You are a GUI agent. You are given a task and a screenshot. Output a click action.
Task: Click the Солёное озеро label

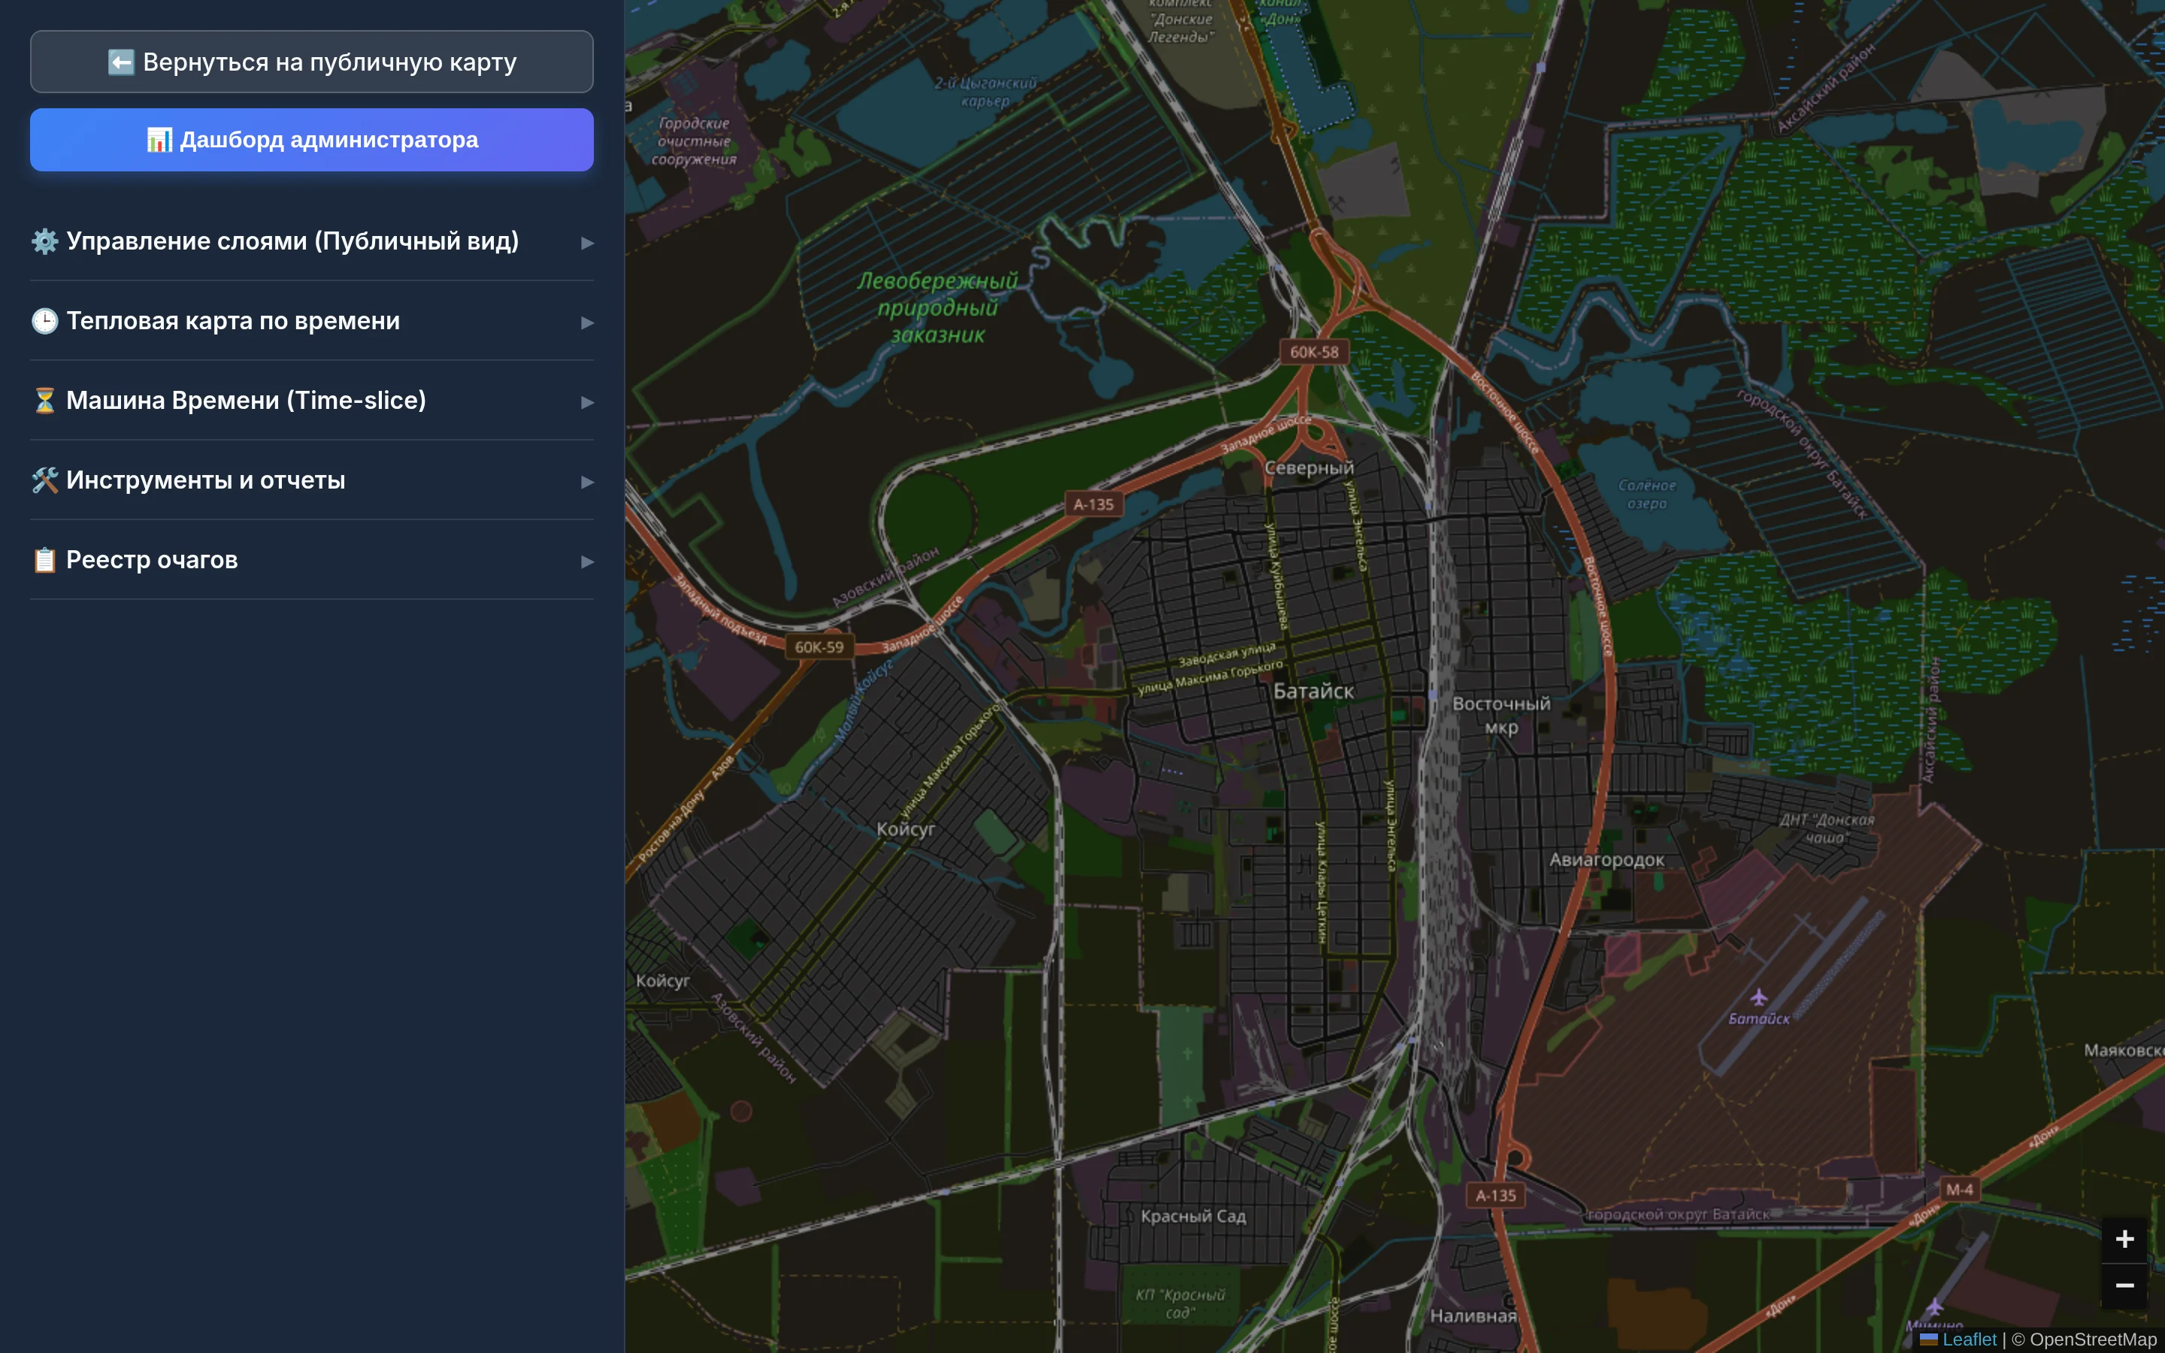pyautogui.click(x=1647, y=494)
